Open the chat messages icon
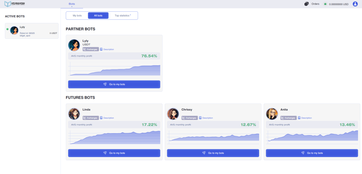Screen dimensions: 362x174 click(306, 4)
